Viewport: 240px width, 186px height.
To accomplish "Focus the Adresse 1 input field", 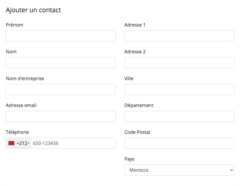I will (x=179, y=36).
